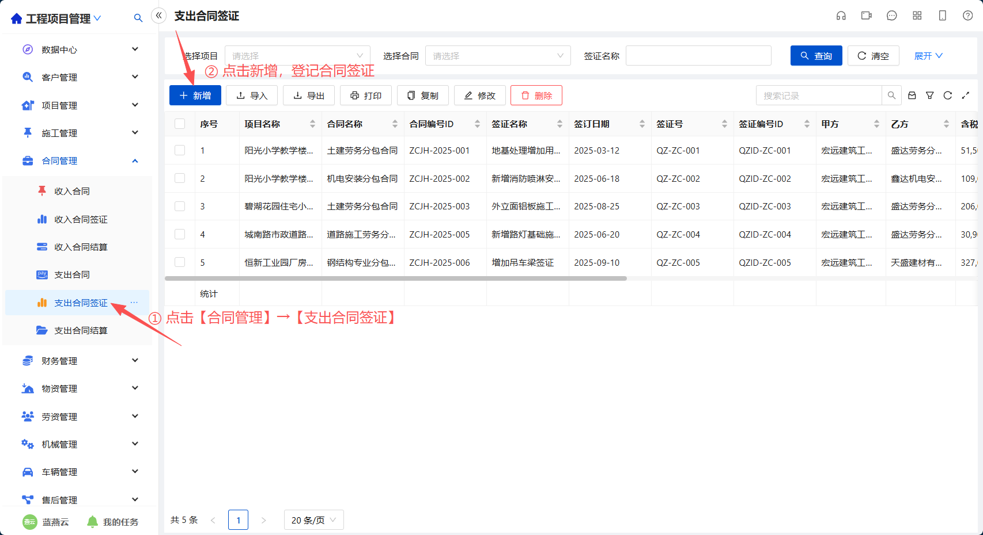Click the video camera icon in header

(x=867, y=16)
